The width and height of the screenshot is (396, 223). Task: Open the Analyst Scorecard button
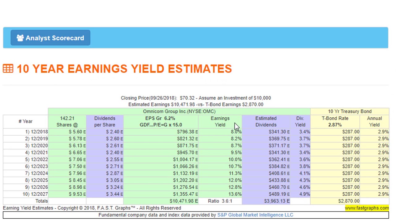50,38
